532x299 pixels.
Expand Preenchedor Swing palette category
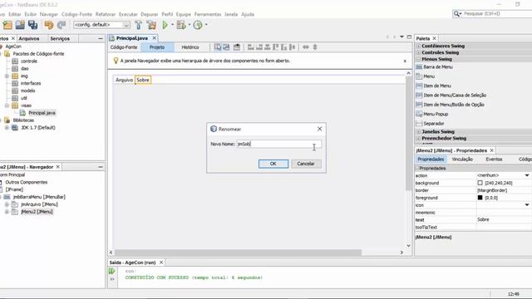tap(418, 139)
